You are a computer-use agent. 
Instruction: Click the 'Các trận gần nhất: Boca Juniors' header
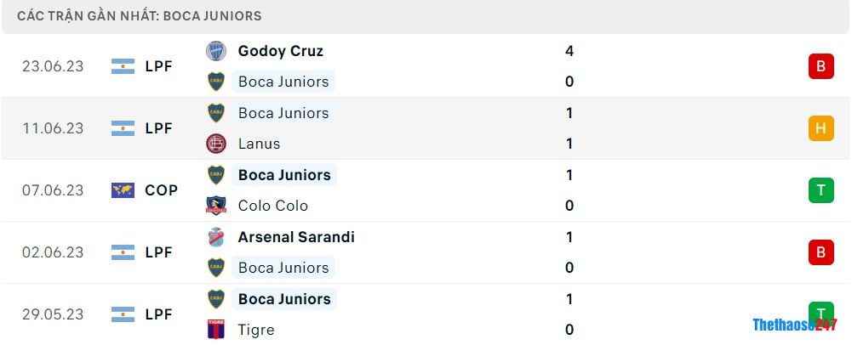point(140,16)
